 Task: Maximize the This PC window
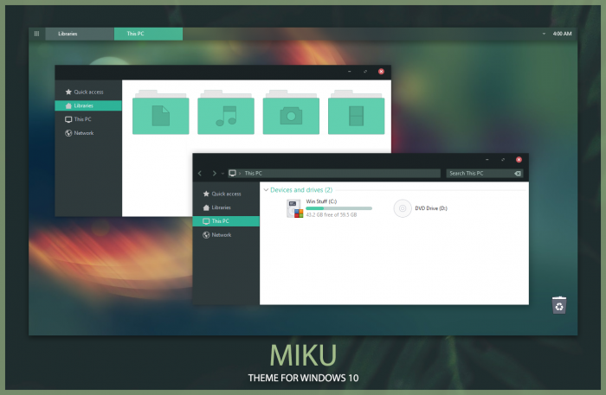tap(503, 159)
